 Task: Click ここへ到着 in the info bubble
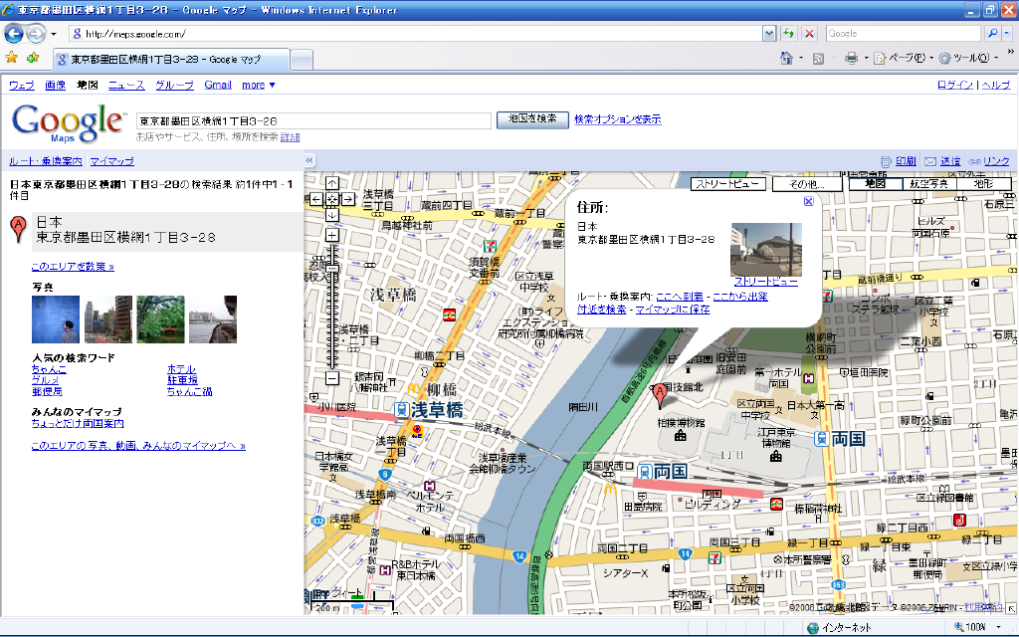[x=679, y=296]
